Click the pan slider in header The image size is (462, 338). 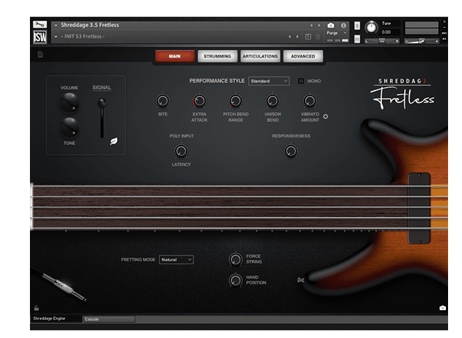coord(382,41)
